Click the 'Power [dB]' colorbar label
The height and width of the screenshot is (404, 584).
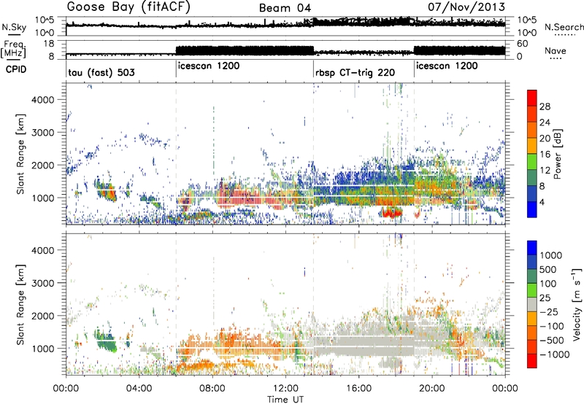click(x=557, y=154)
